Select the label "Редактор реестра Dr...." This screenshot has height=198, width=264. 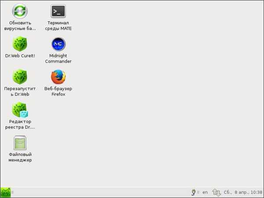pyautogui.click(x=20, y=125)
